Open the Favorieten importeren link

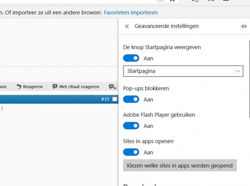(x=131, y=13)
